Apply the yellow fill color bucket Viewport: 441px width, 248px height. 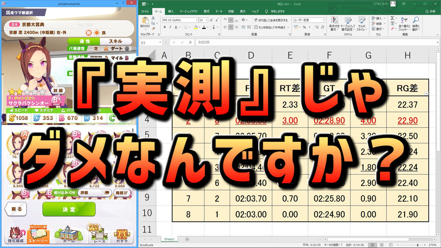pos(196,27)
